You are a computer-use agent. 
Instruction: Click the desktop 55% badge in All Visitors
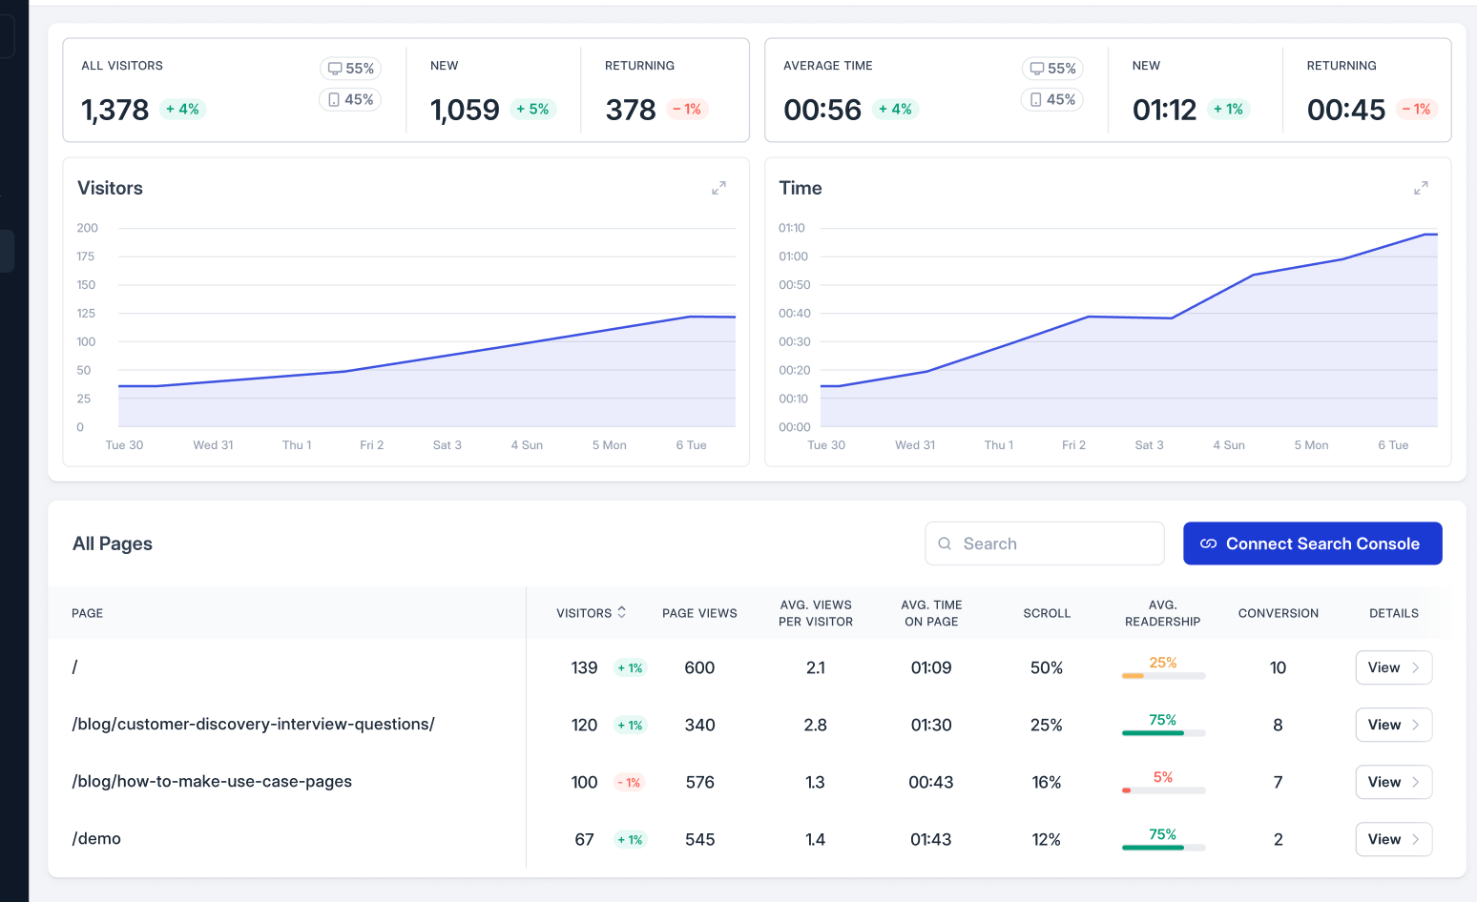click(350, 69)
